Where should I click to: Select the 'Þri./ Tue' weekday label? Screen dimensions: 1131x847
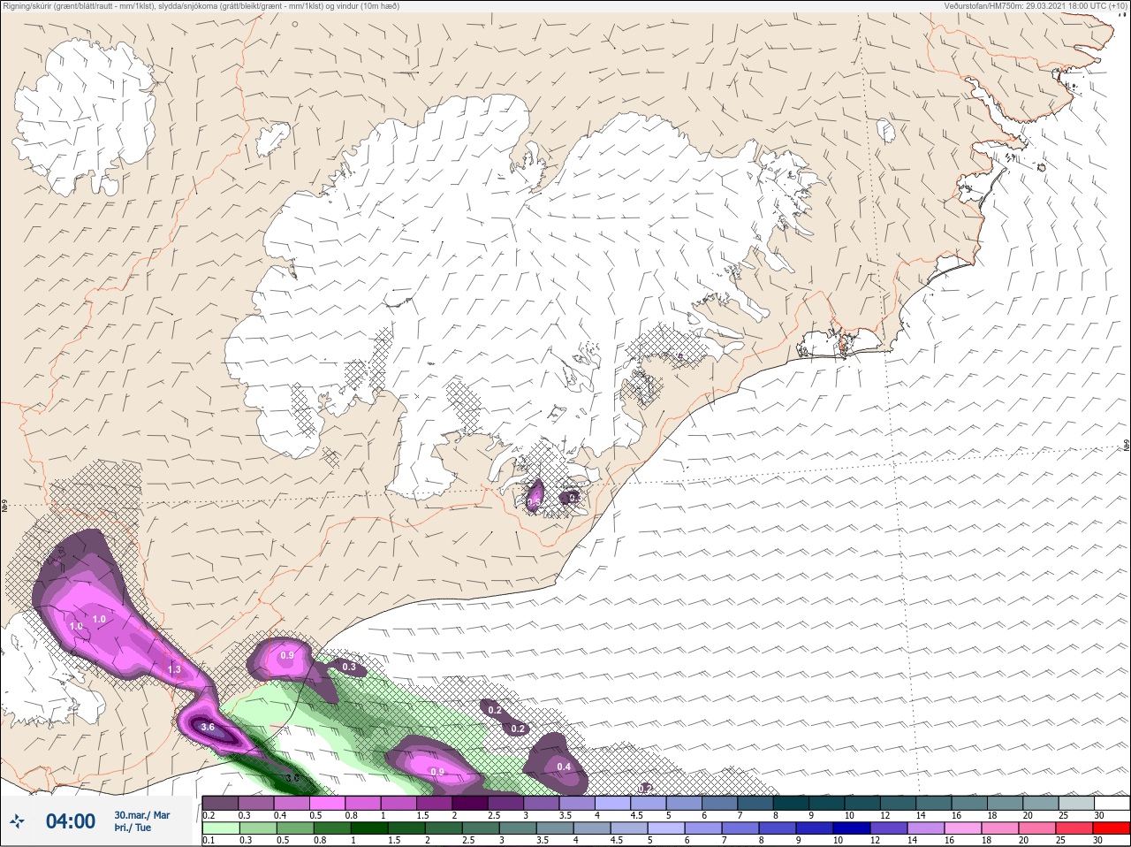pos(133,828)
